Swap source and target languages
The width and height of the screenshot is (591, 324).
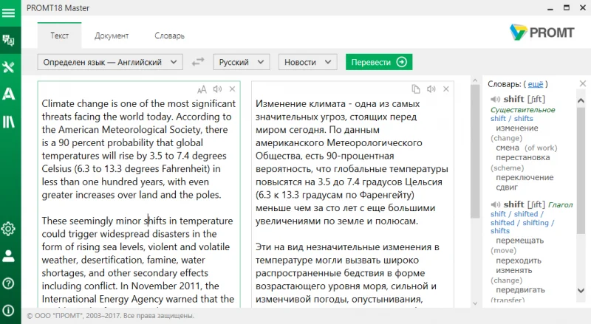pyautogui.click(x=198, y=62)
